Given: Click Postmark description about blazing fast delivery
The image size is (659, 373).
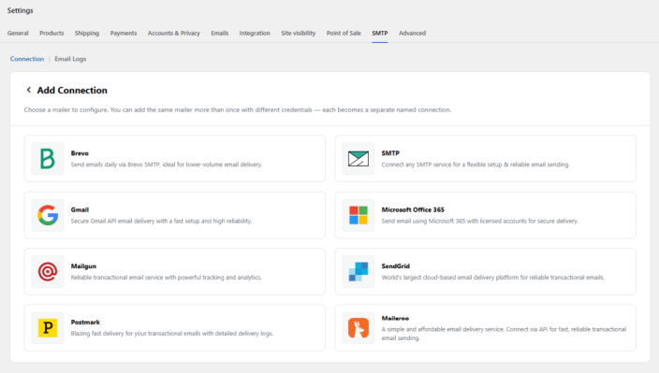Looking at the screenshot, I should (x=172, y=334).
